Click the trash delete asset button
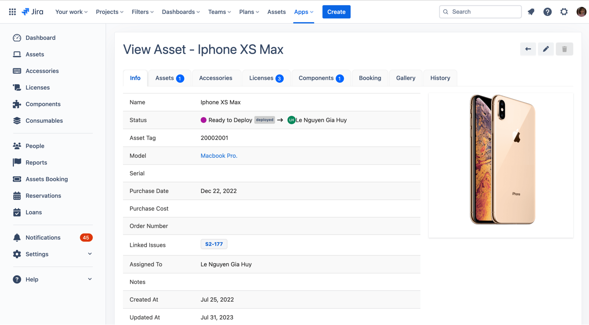 564,49
